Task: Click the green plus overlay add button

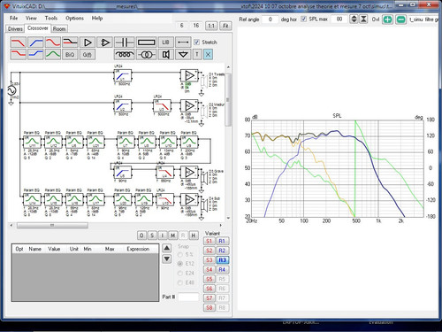Action: tap(387, 19)
